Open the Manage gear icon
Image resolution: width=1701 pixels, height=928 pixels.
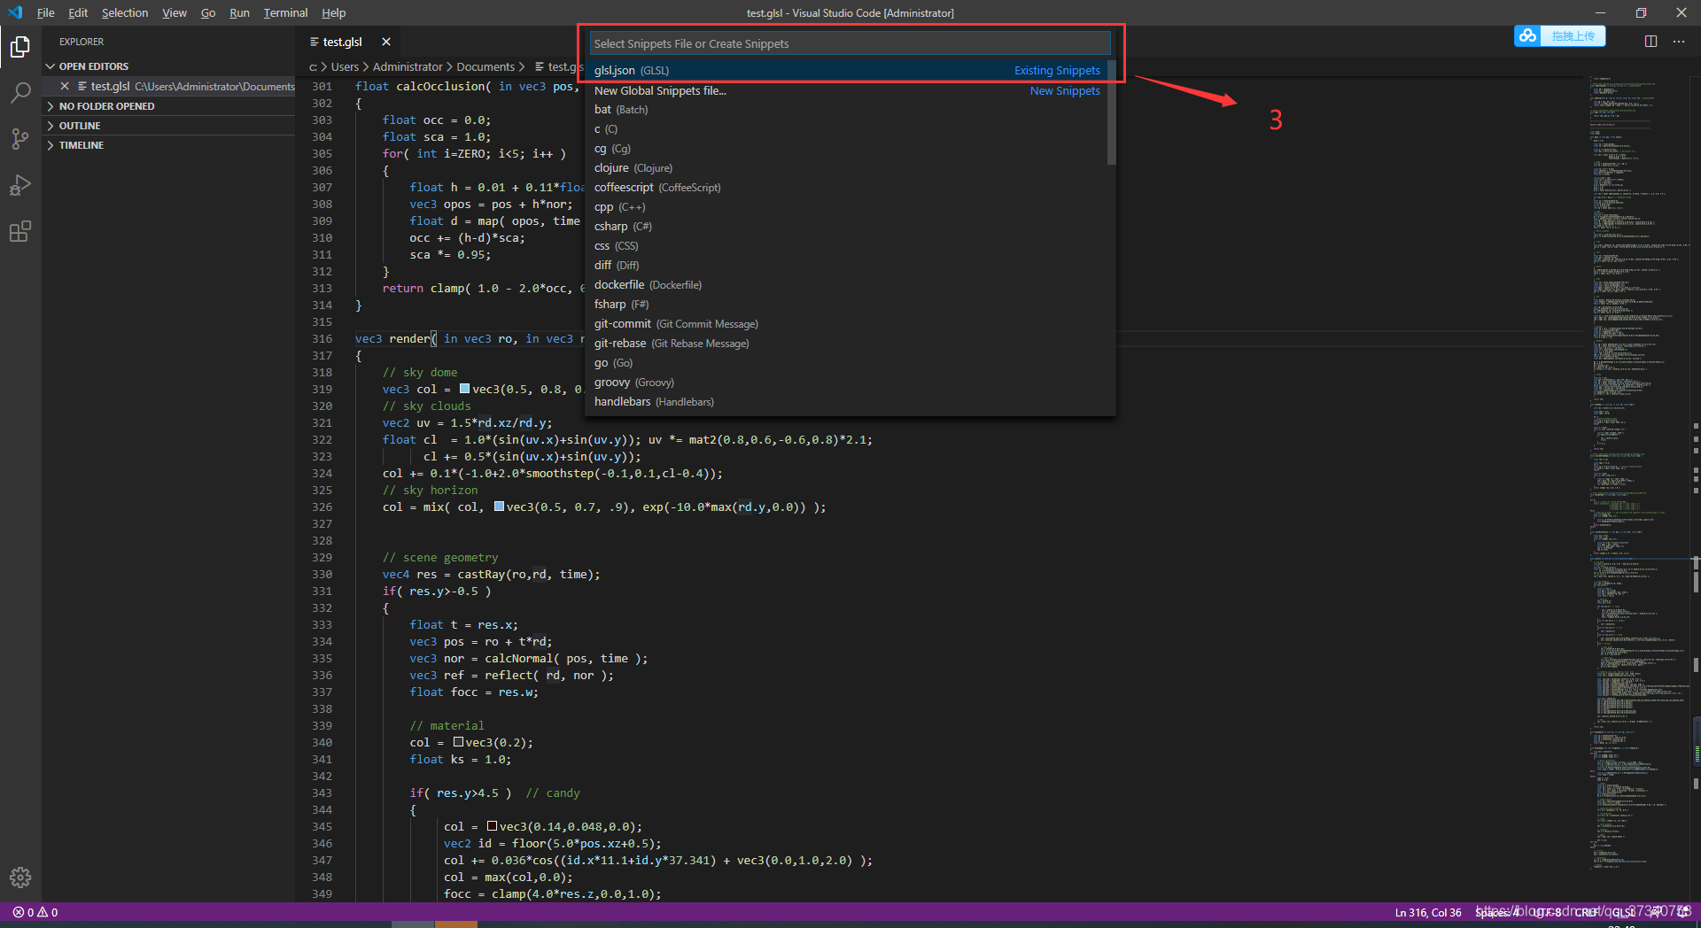(19, 878)
